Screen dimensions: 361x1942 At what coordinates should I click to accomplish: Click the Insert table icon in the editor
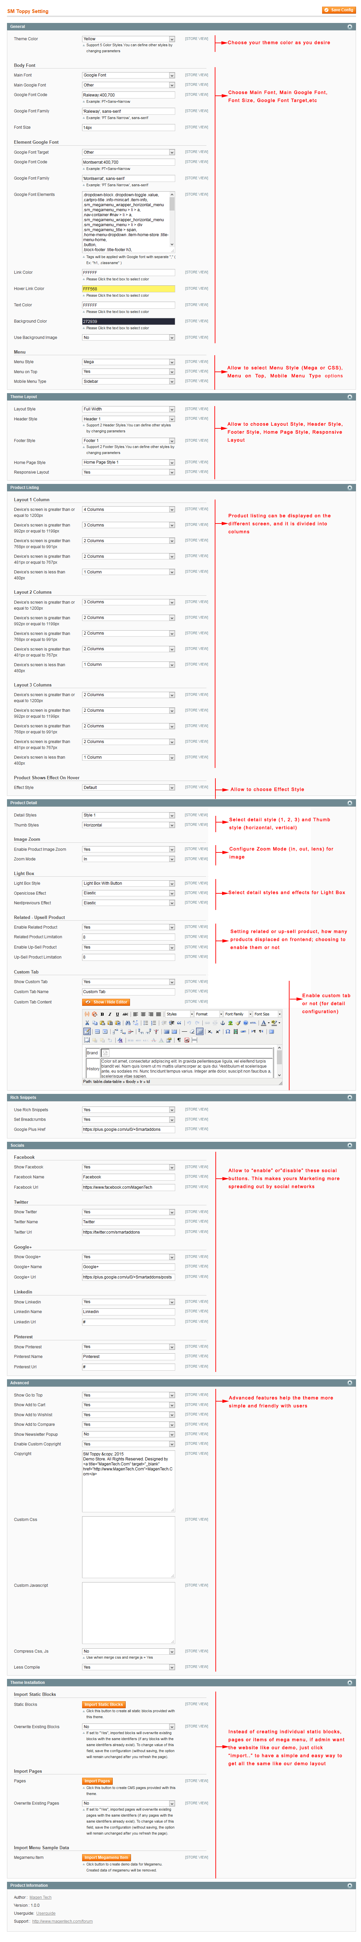pyautogui.click(x=87, y=1031)
